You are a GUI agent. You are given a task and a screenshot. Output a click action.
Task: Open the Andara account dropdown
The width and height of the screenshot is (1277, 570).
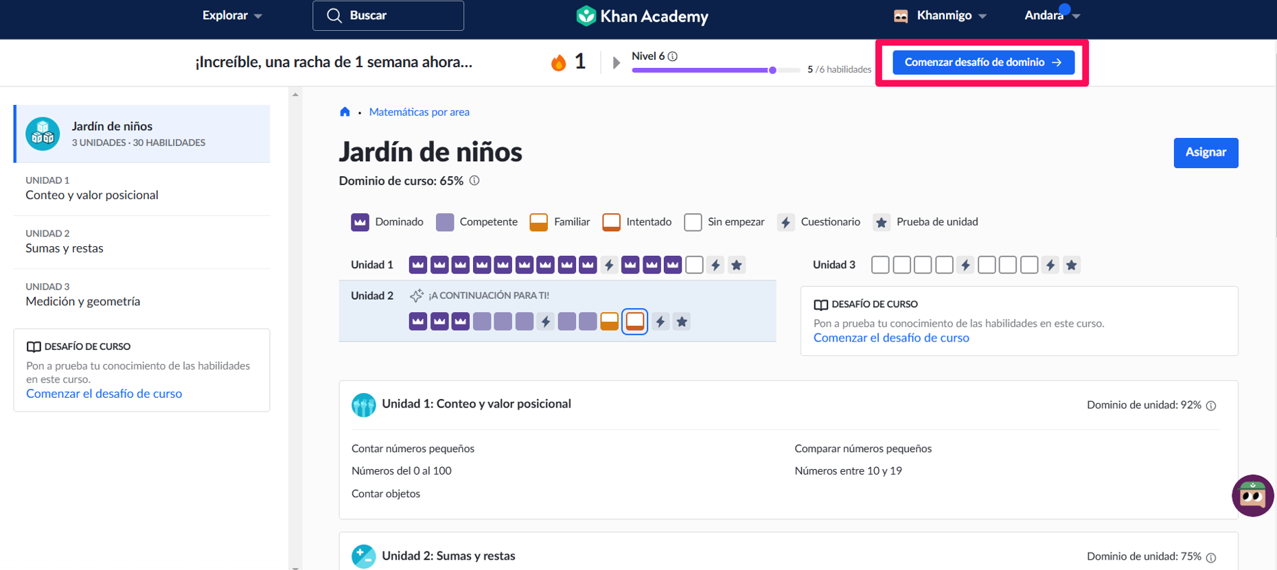point(1052,16)
